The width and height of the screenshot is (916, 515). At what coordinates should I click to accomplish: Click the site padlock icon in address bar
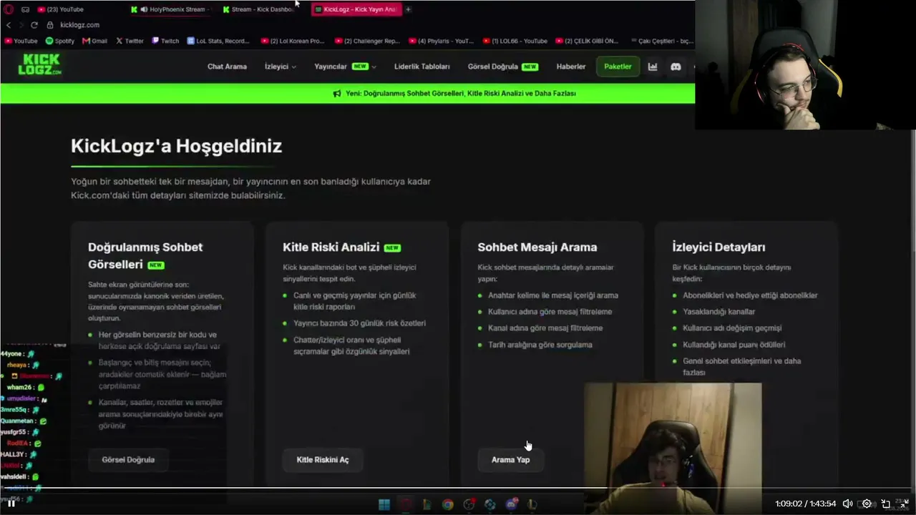50,25
